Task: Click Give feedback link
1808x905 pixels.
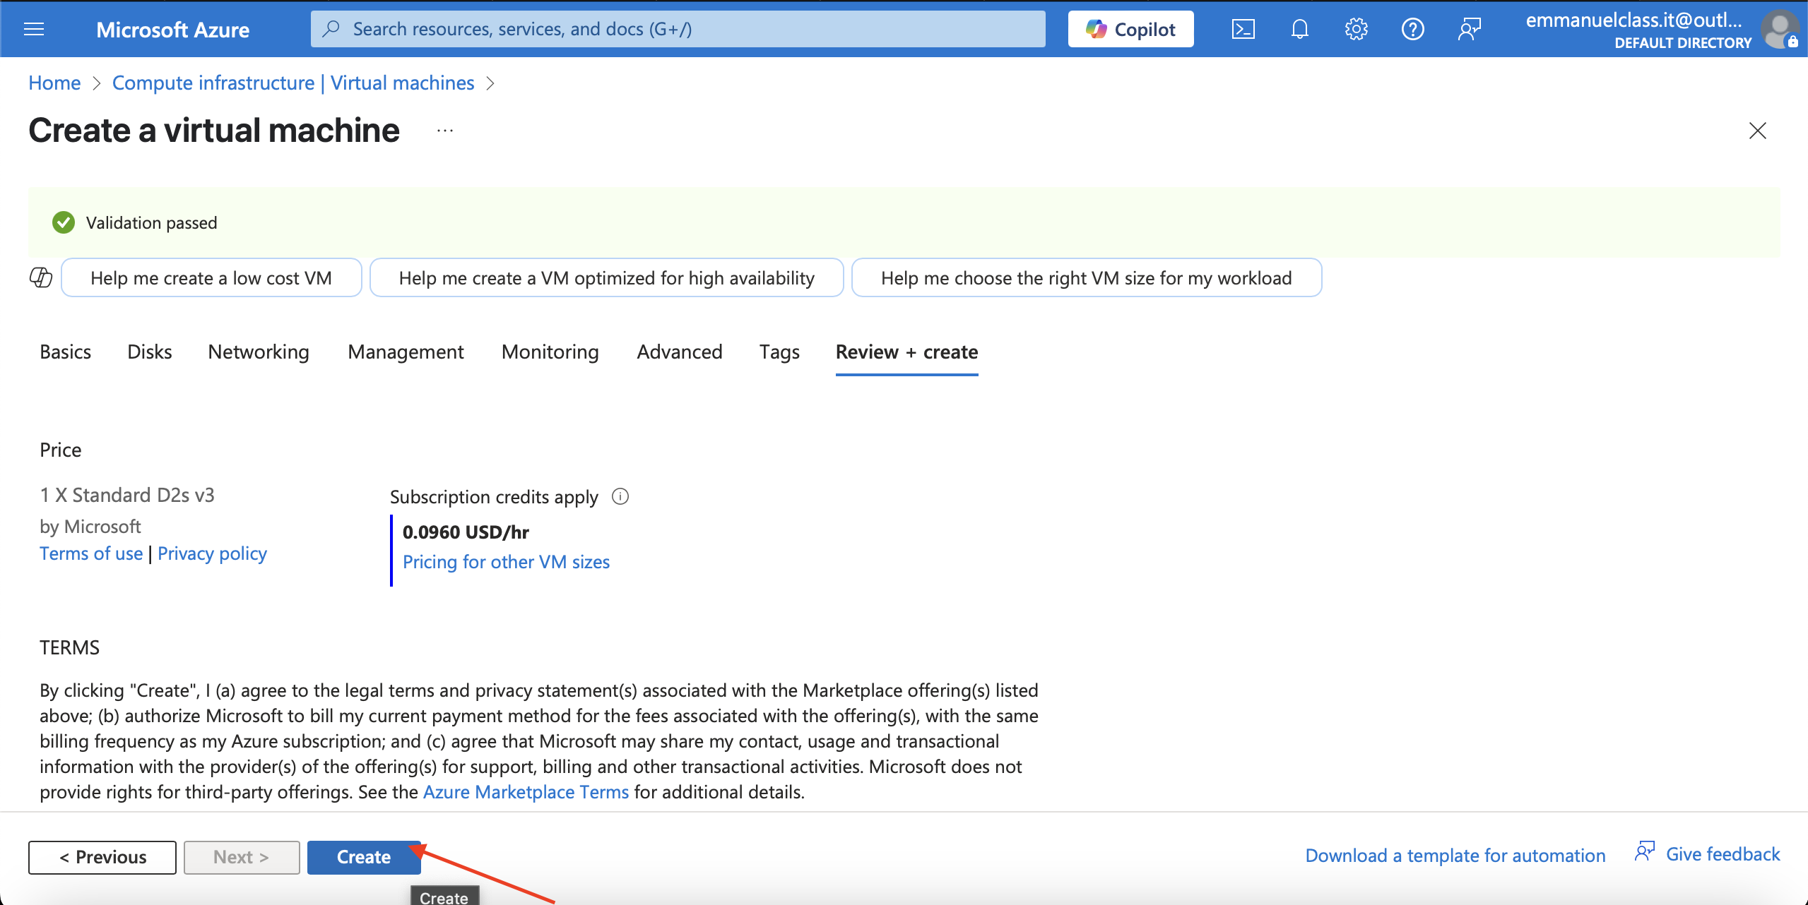Action: point(1723,854)
